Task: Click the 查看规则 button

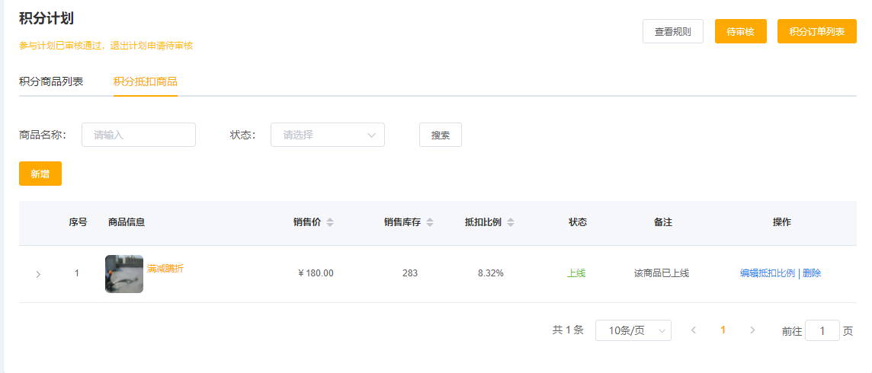Action: coord(672,31)
